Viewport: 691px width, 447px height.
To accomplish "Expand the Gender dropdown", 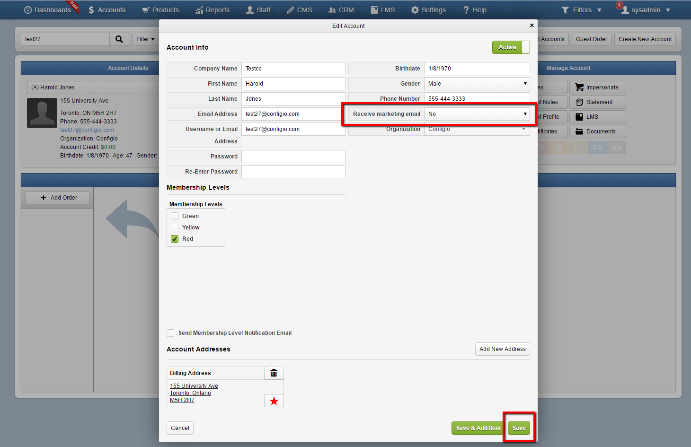I will pos(477,84).
